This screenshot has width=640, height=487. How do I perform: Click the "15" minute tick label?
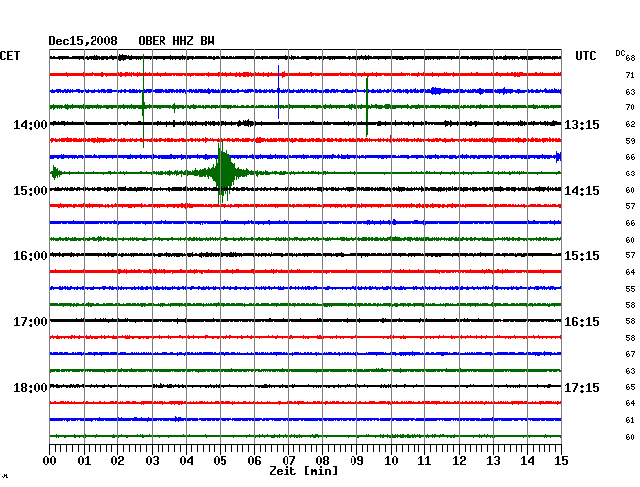561,461
